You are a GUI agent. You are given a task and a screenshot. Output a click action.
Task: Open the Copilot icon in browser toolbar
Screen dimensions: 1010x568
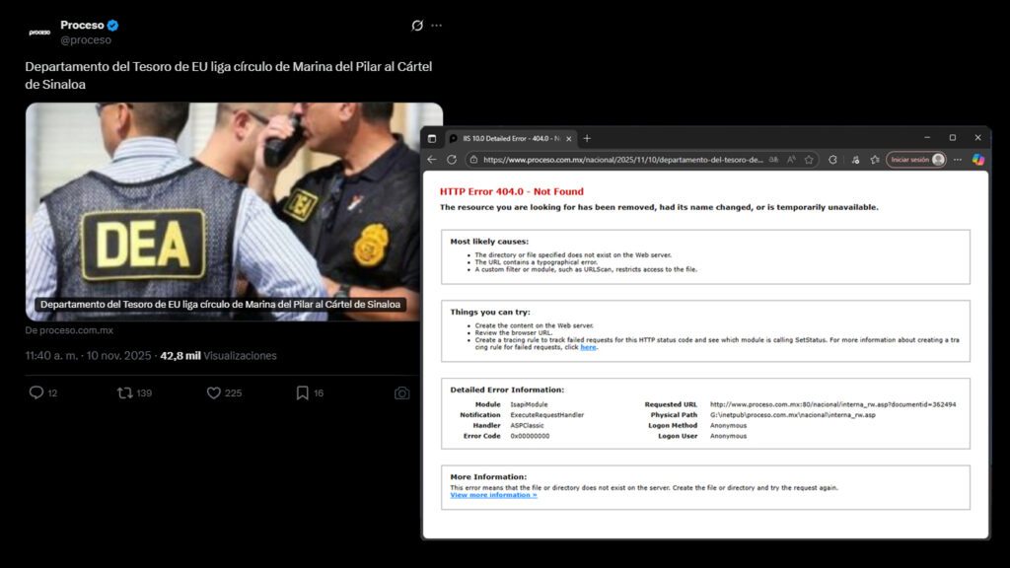click(977, 160)
